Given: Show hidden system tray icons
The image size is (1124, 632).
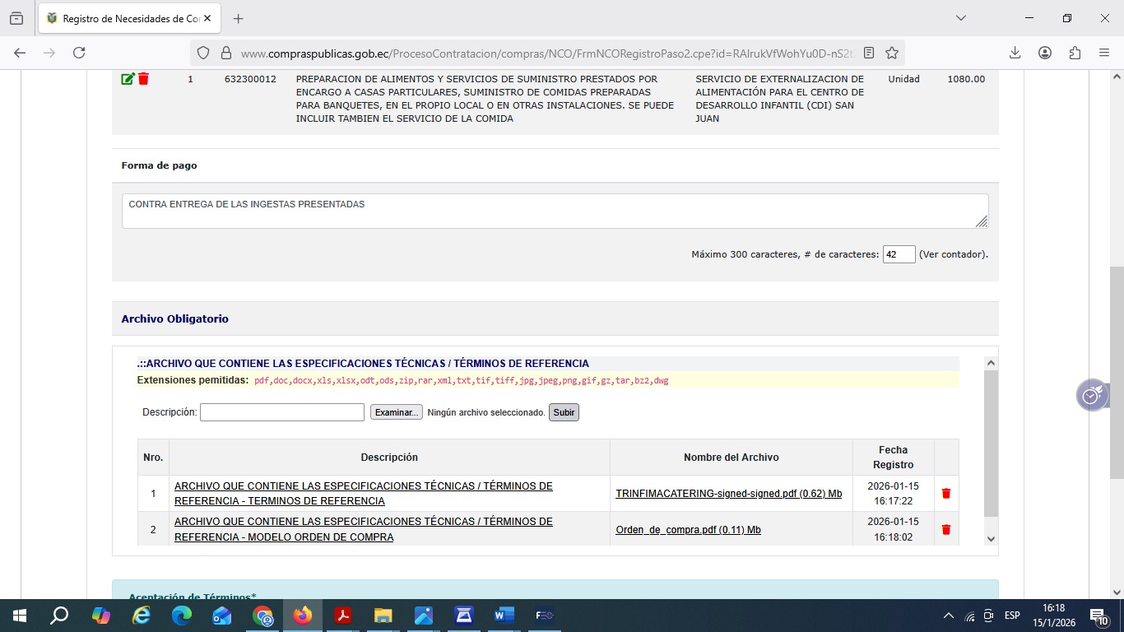Looking at the screenshot, I should click(x=949, y=616).
